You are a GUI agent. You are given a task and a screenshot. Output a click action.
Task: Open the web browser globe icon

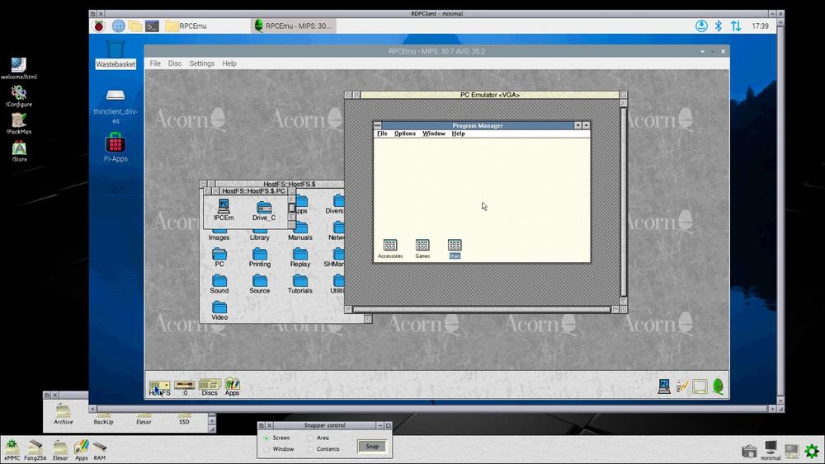118,26
